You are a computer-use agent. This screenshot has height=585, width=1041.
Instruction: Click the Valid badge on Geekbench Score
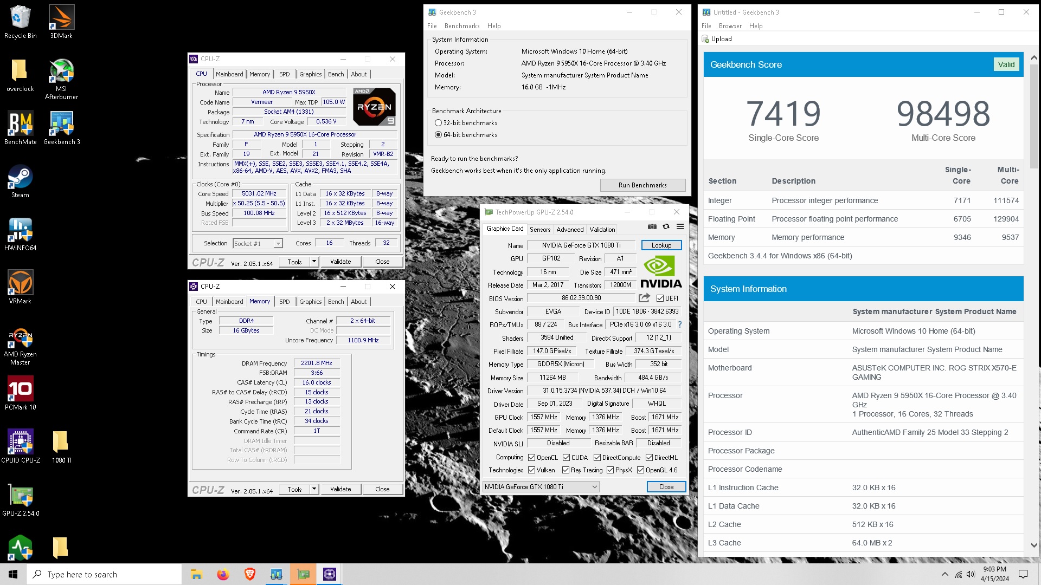(1006, 64)
